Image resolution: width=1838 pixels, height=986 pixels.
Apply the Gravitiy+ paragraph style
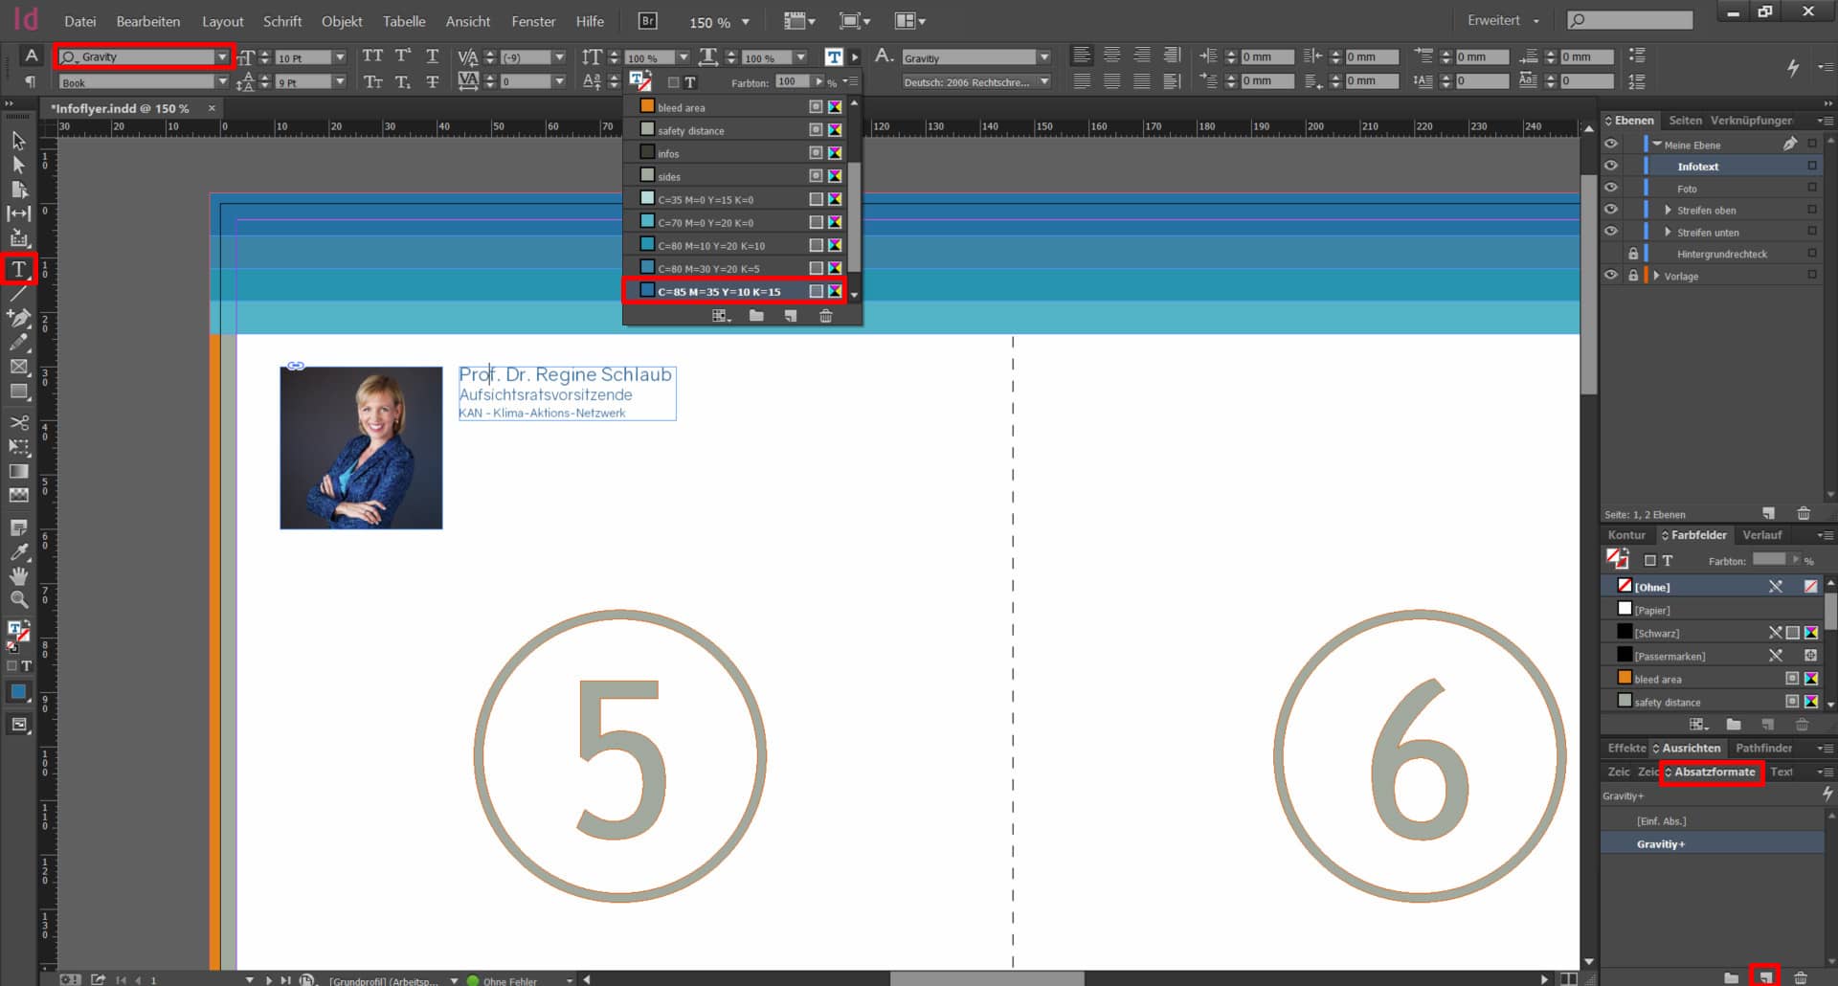coord(1661,844)
